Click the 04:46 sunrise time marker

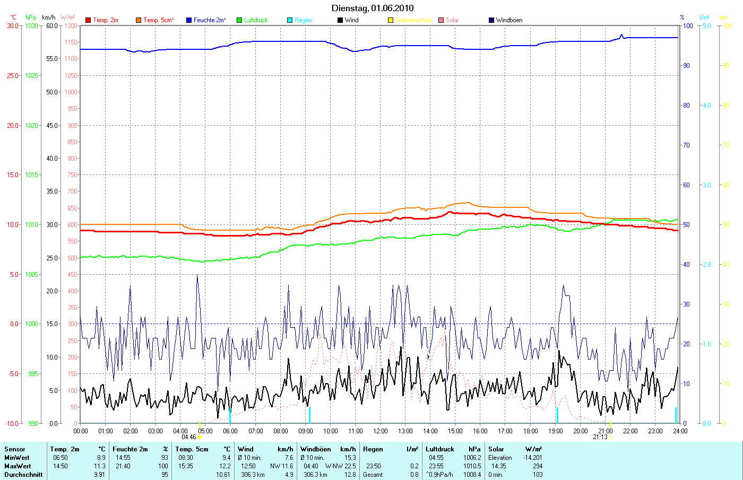(189, 438)
